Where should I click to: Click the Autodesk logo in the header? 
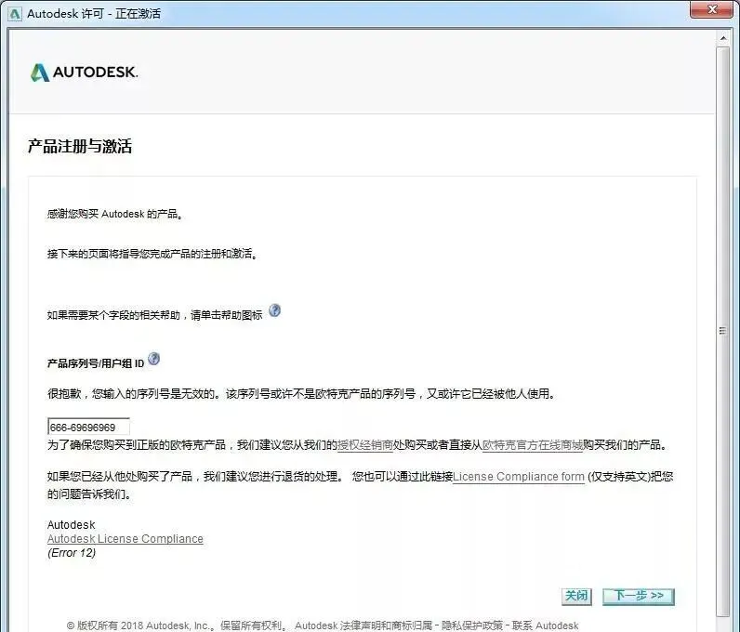[84, 72]
